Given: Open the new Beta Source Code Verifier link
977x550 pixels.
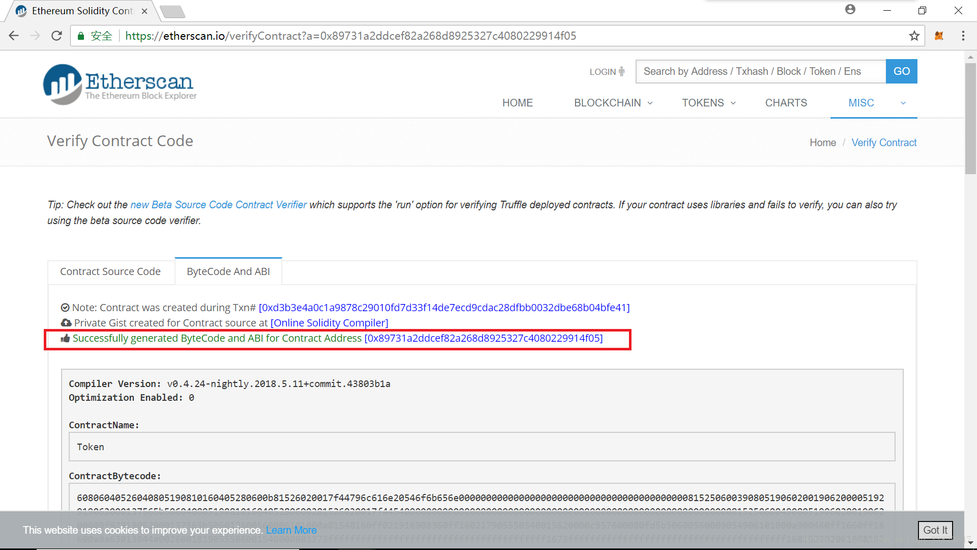Looking at the screenshot, I should [x=218, y=205].
